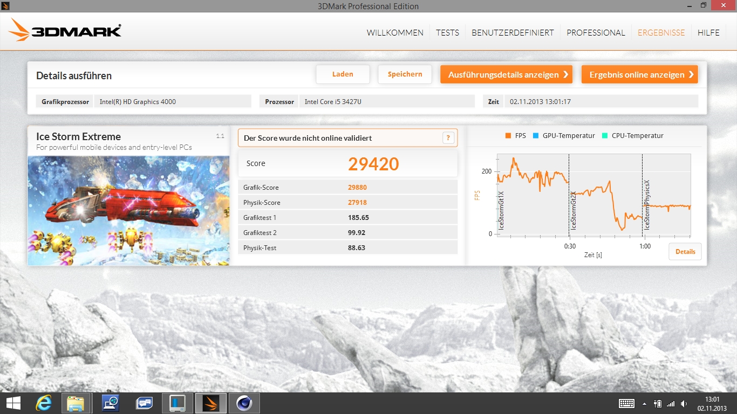Click the volume speaker tray icon
The height and width of the screenshot is (414, 737).
coord(684,403)
